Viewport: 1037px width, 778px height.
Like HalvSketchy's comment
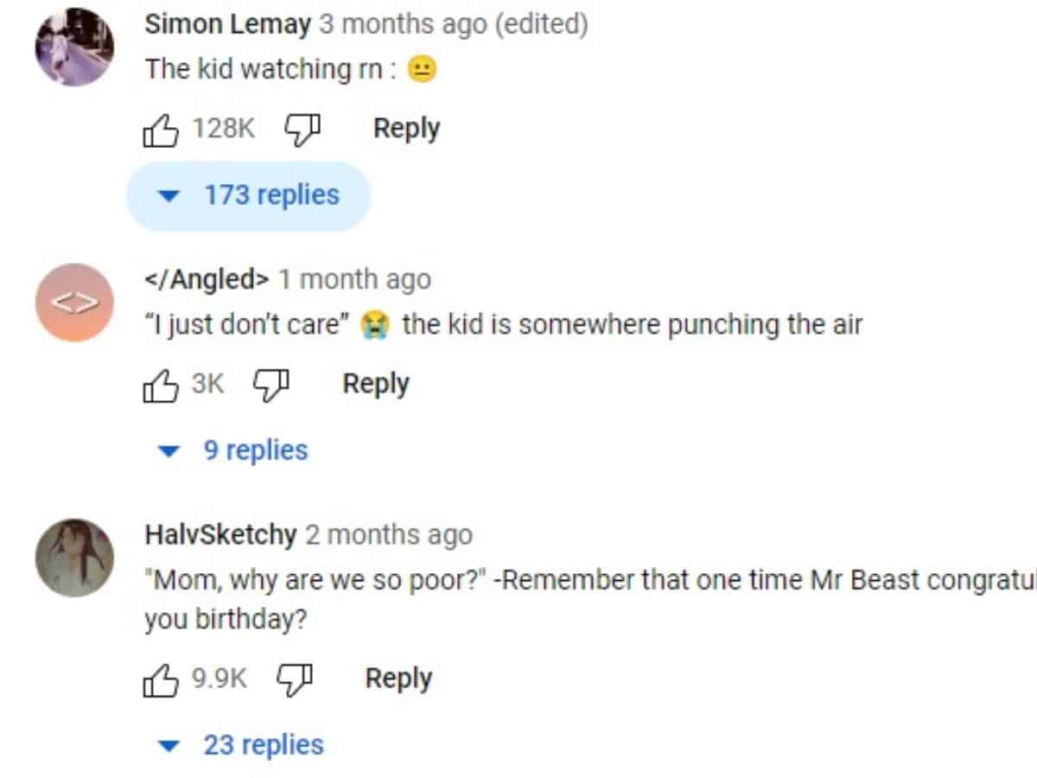(x=161, y=679)
